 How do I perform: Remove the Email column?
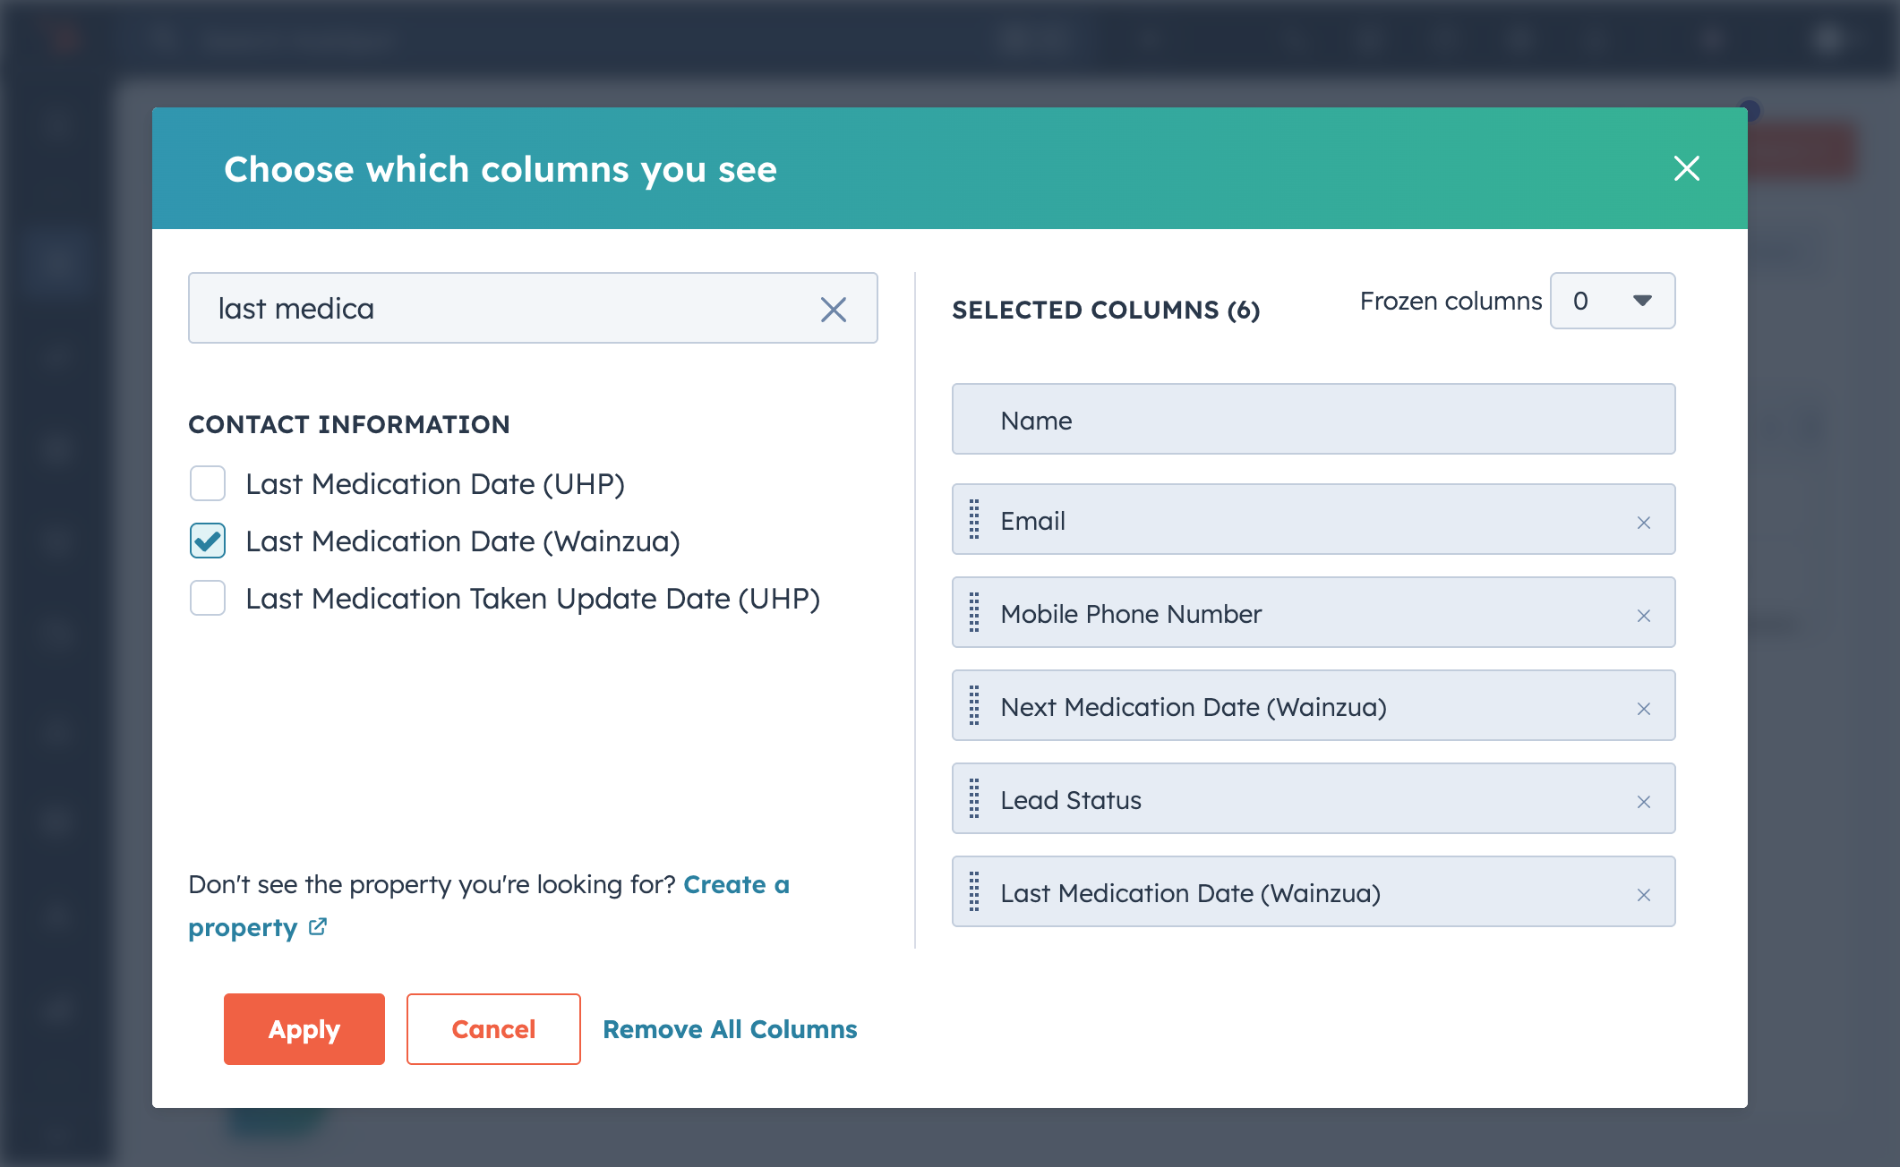tap(1644, 523)
